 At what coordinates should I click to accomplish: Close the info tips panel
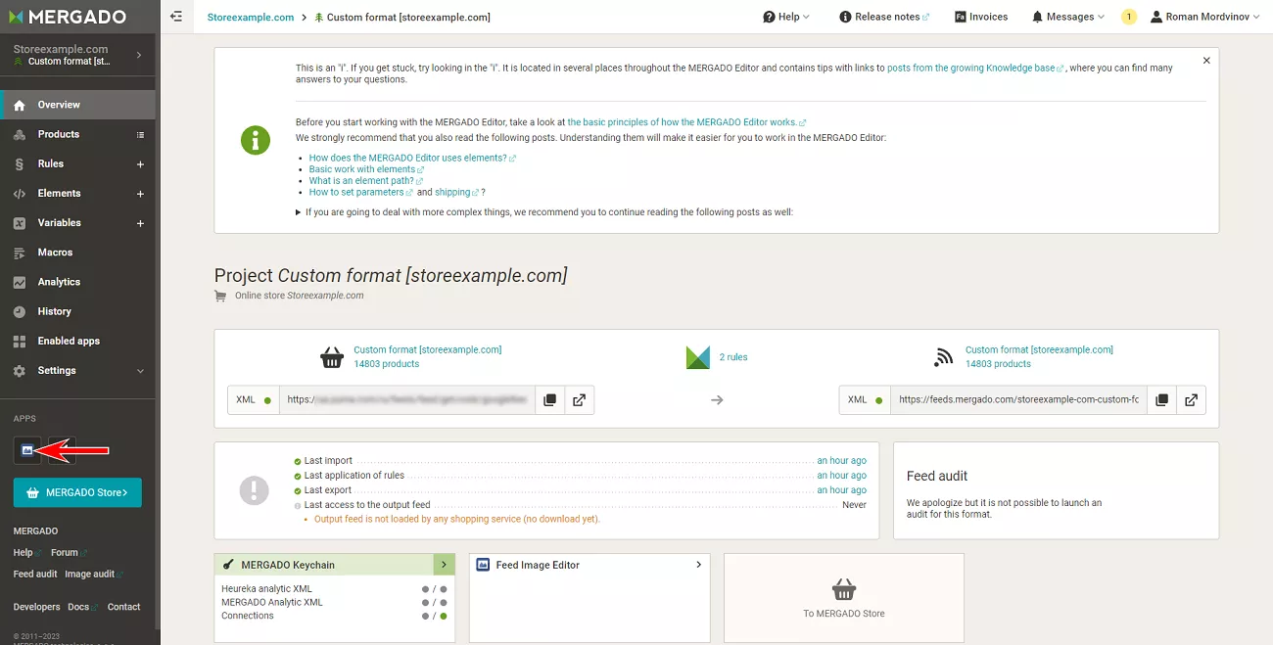pyautogui.click(x=1206, y=61)
